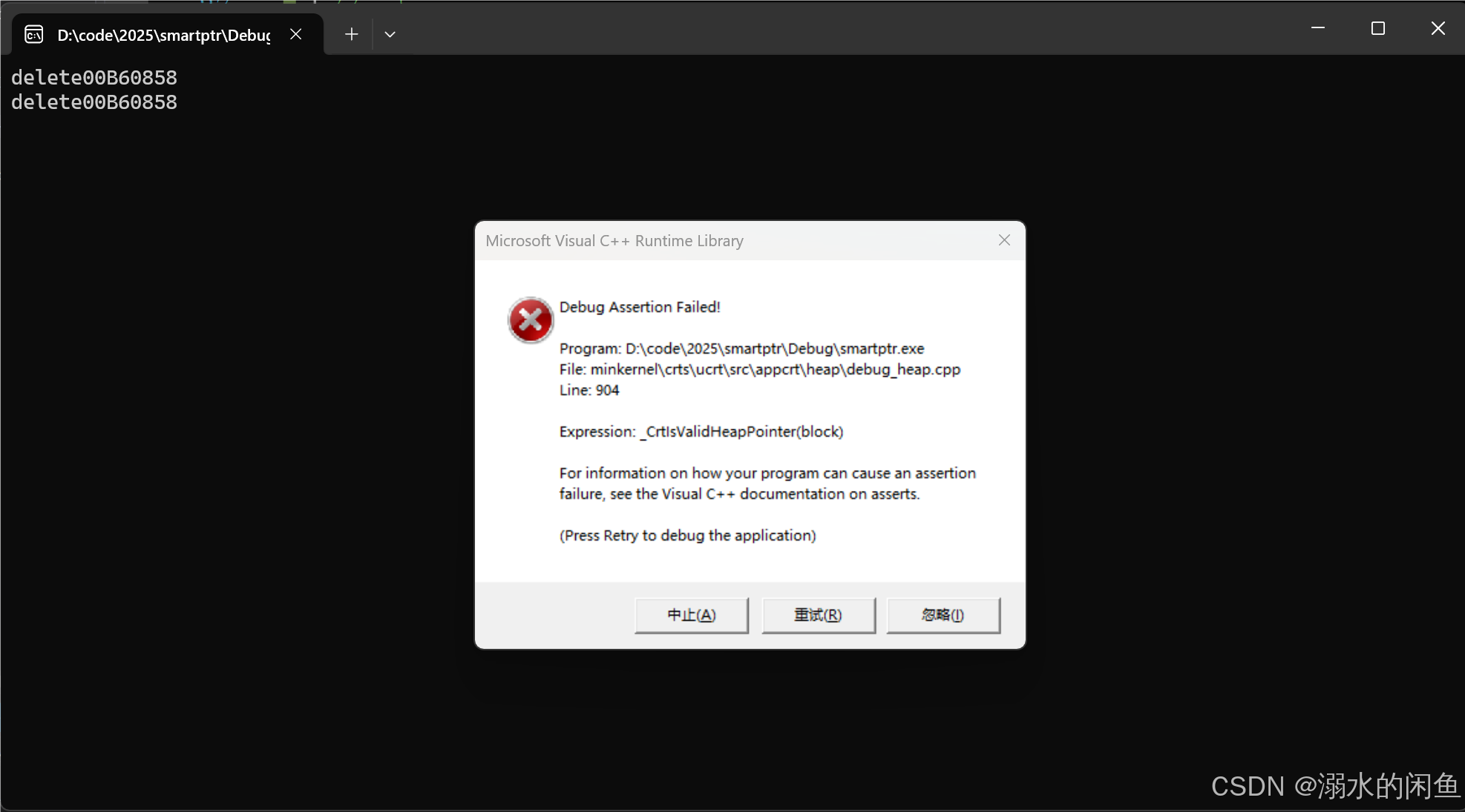Close the smartptr Debug terminal tab

point(295,34)
